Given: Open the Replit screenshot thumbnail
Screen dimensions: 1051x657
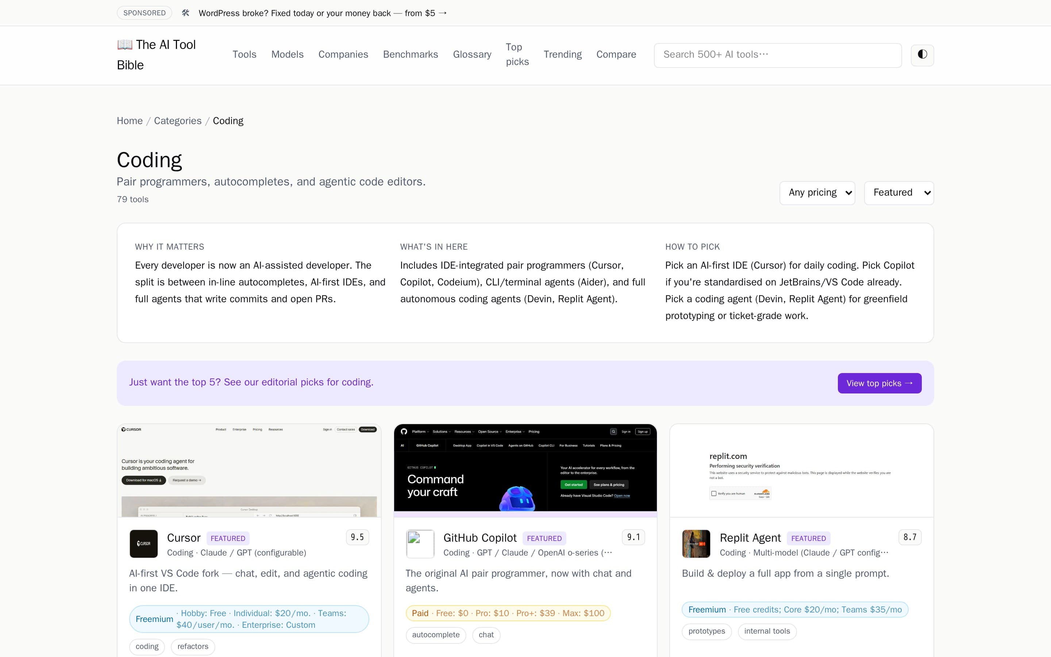Looking at the screenshot, I should [x=801, y=470].
